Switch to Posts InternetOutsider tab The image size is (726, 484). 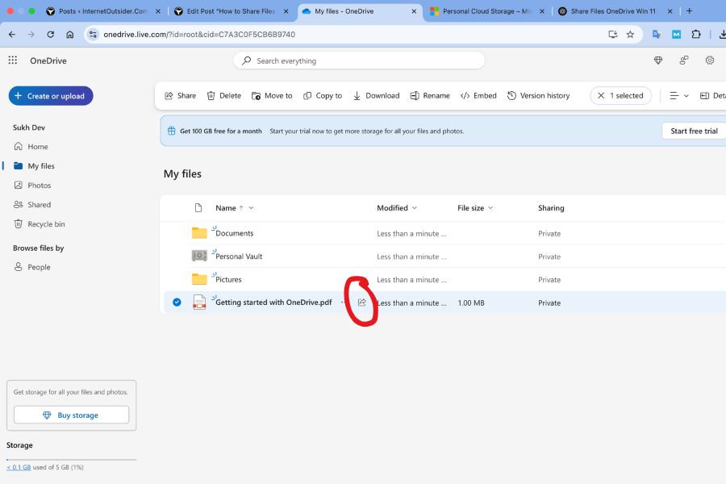[x=102, y=11]
